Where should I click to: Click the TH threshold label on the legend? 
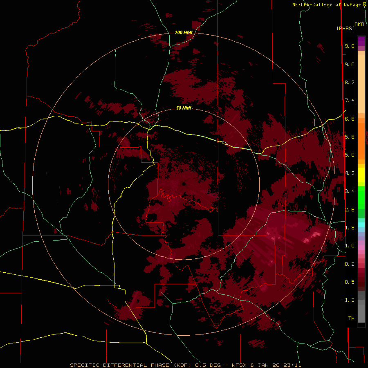pyautogui.click(x=351, y=319)
